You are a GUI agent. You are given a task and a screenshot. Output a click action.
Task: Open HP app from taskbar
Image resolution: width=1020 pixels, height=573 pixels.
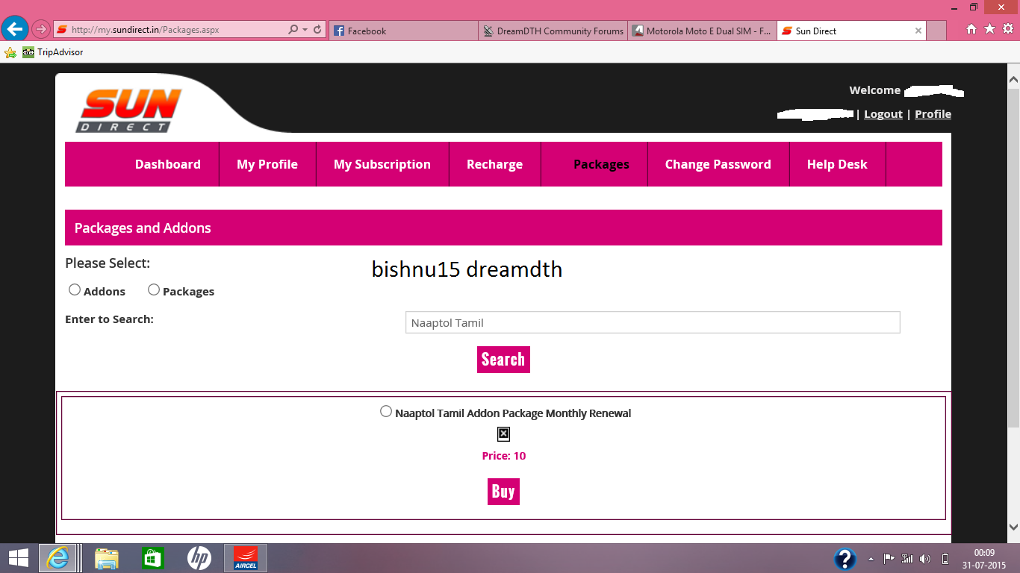coord(199,558)
